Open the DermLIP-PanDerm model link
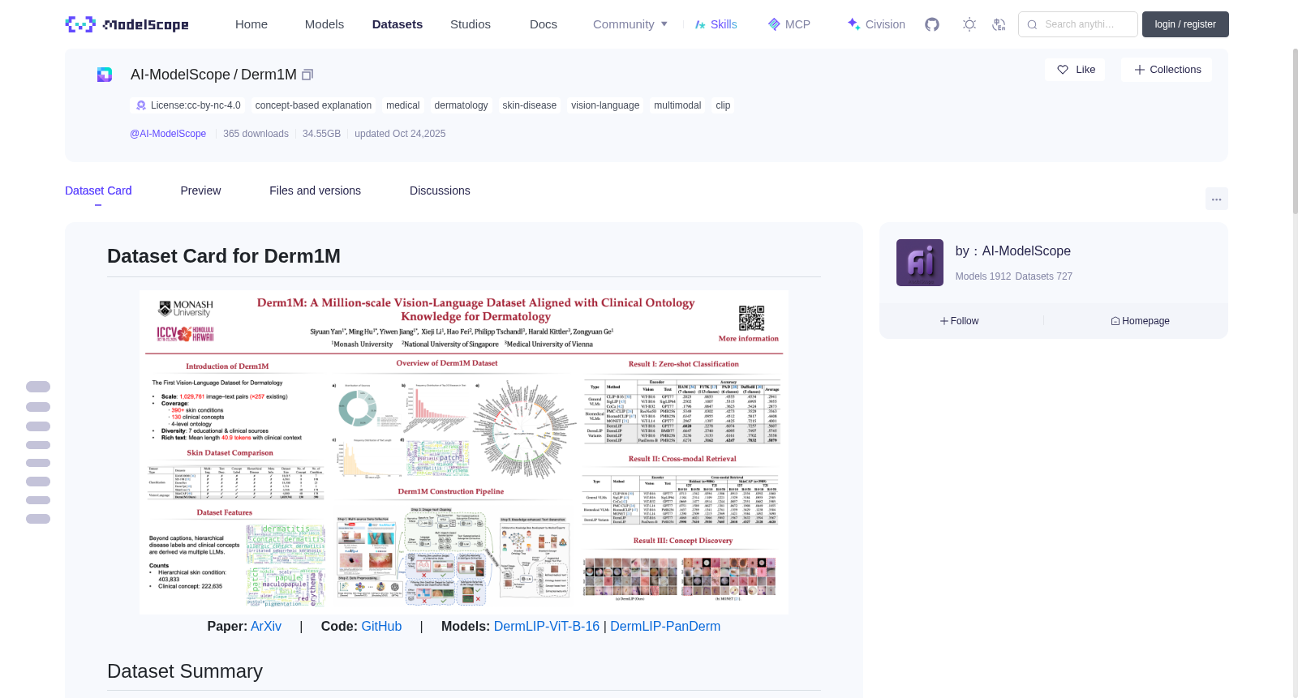Viewport: 1298px width, 698px height. (x=665, y=627)
